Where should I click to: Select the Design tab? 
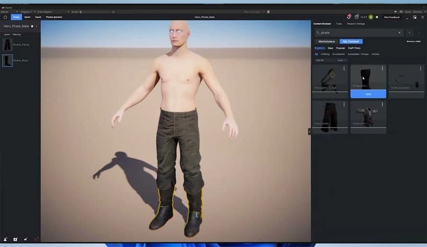click(x=16, y=17)
